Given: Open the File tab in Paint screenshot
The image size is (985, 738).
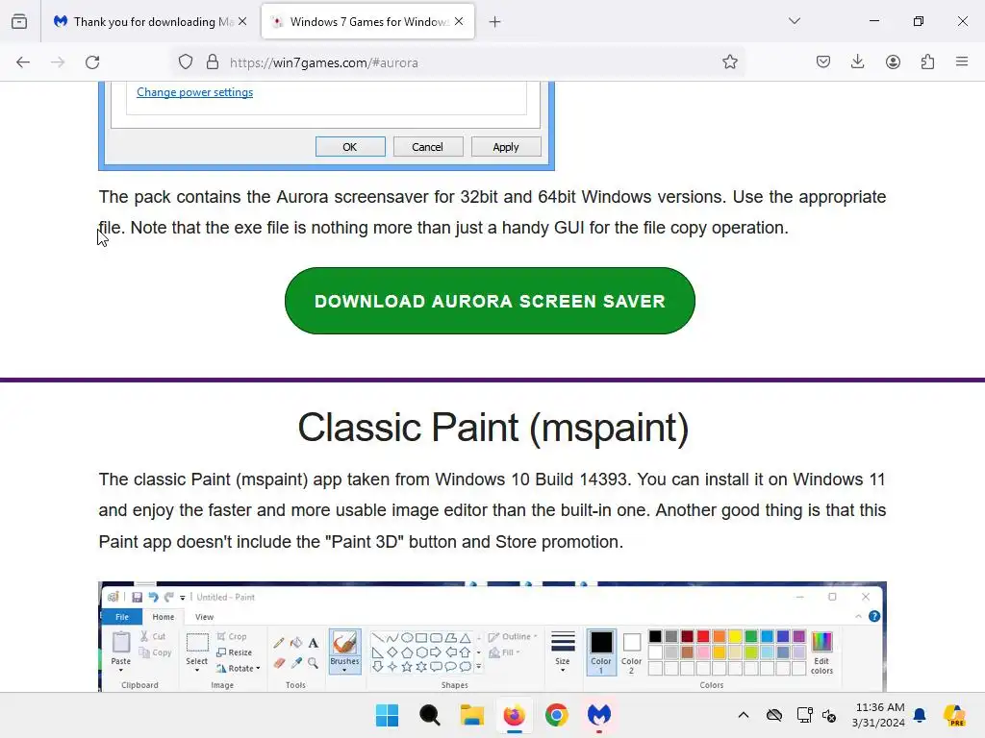Looking at the screenshot, I should (x=122, y=617).
